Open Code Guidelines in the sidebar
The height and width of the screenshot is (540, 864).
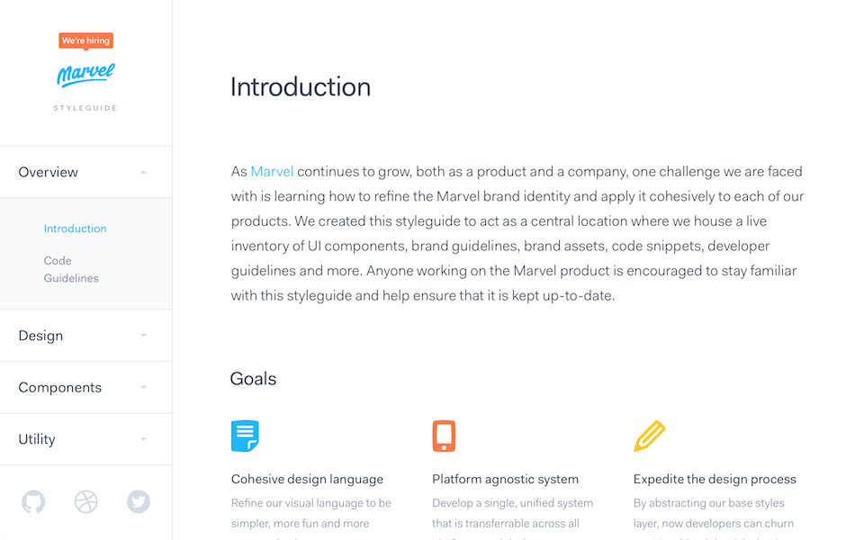click(71, 269)
